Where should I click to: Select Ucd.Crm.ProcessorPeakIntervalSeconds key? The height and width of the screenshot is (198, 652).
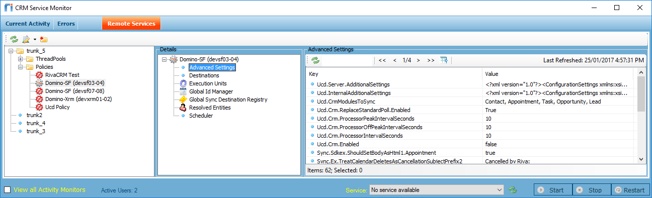pyautogui.click(x=366, y=119)
